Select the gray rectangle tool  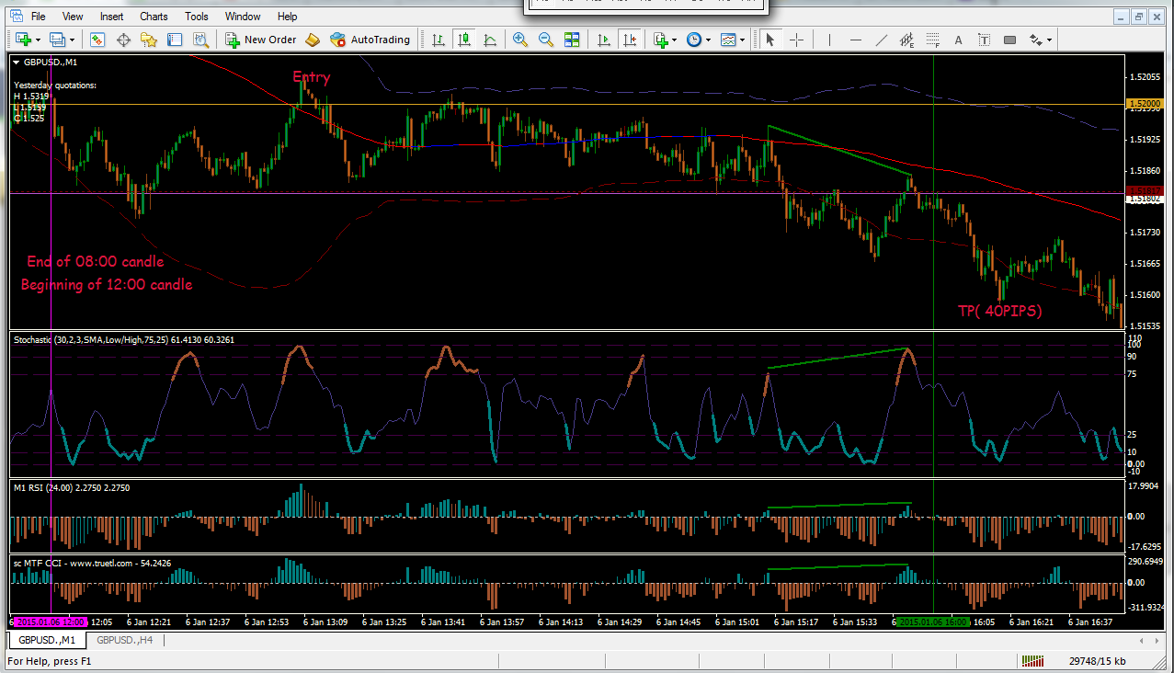pyautogui.click(x=1010, y=40)
